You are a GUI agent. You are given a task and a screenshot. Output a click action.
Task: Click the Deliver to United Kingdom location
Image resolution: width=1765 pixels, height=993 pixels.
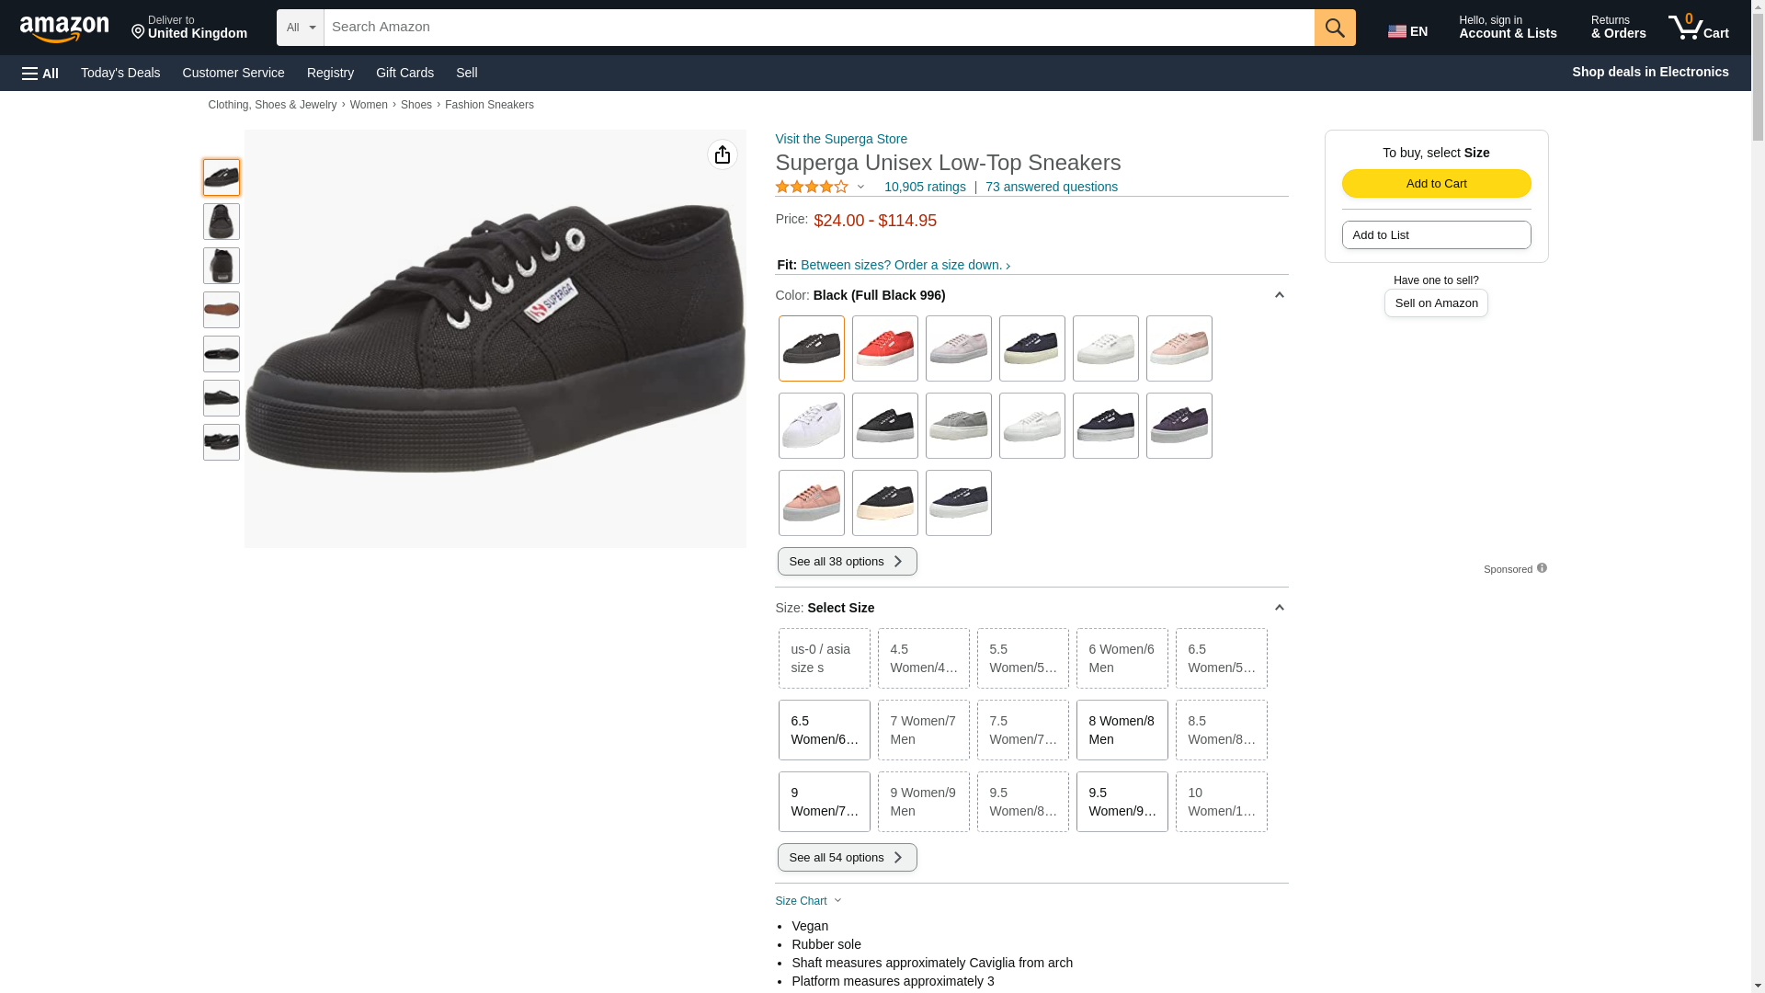pyautogui.click(x=188, y=28)
